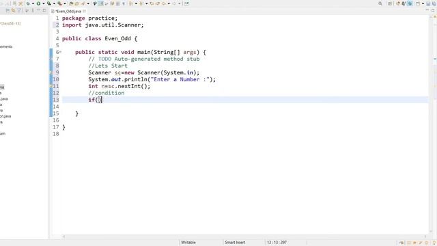Minimize the editor area

[x=427, y=10]
